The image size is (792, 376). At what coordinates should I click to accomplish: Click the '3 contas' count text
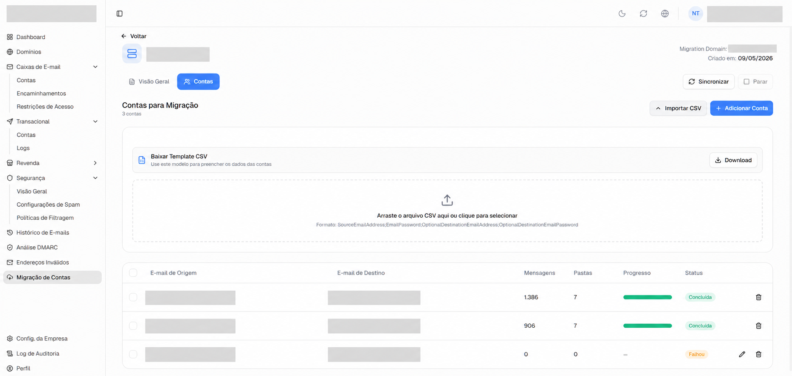click(x=132, y=114)
